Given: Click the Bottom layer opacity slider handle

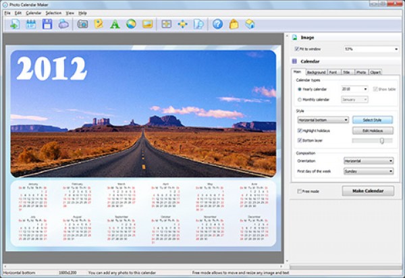Looking at the screenshot, I should (x=382, y=140).
